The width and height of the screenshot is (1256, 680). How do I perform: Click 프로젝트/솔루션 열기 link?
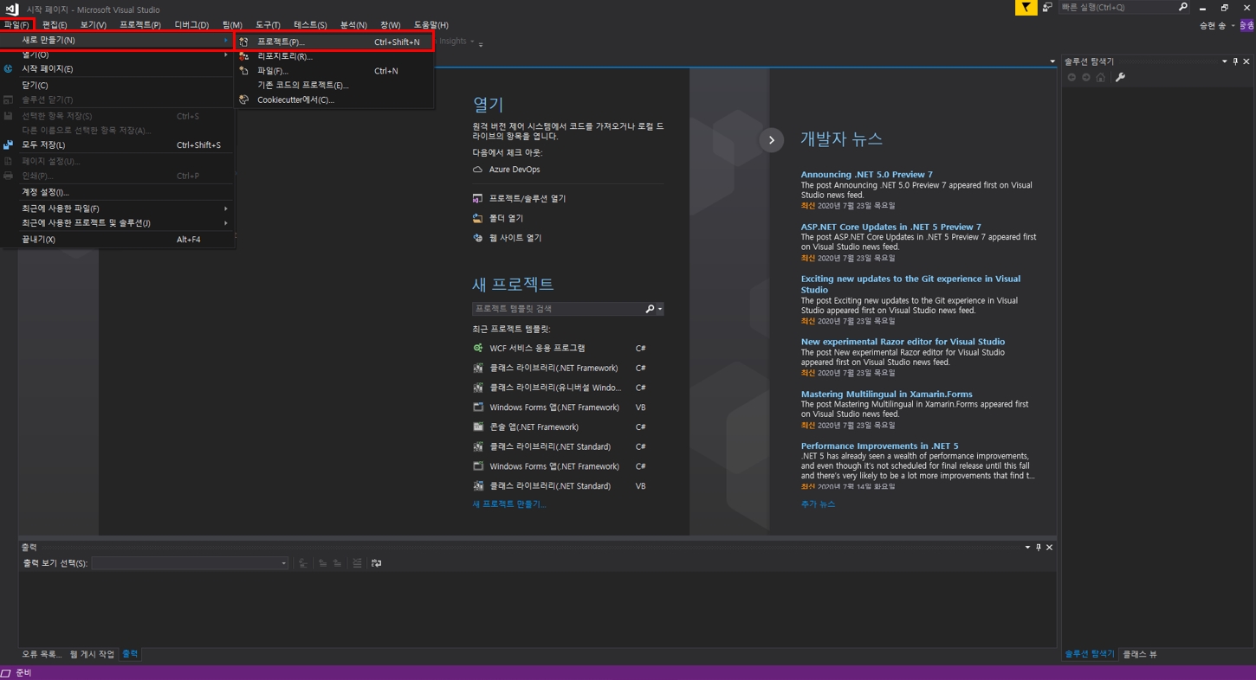(x=527, y=198)
